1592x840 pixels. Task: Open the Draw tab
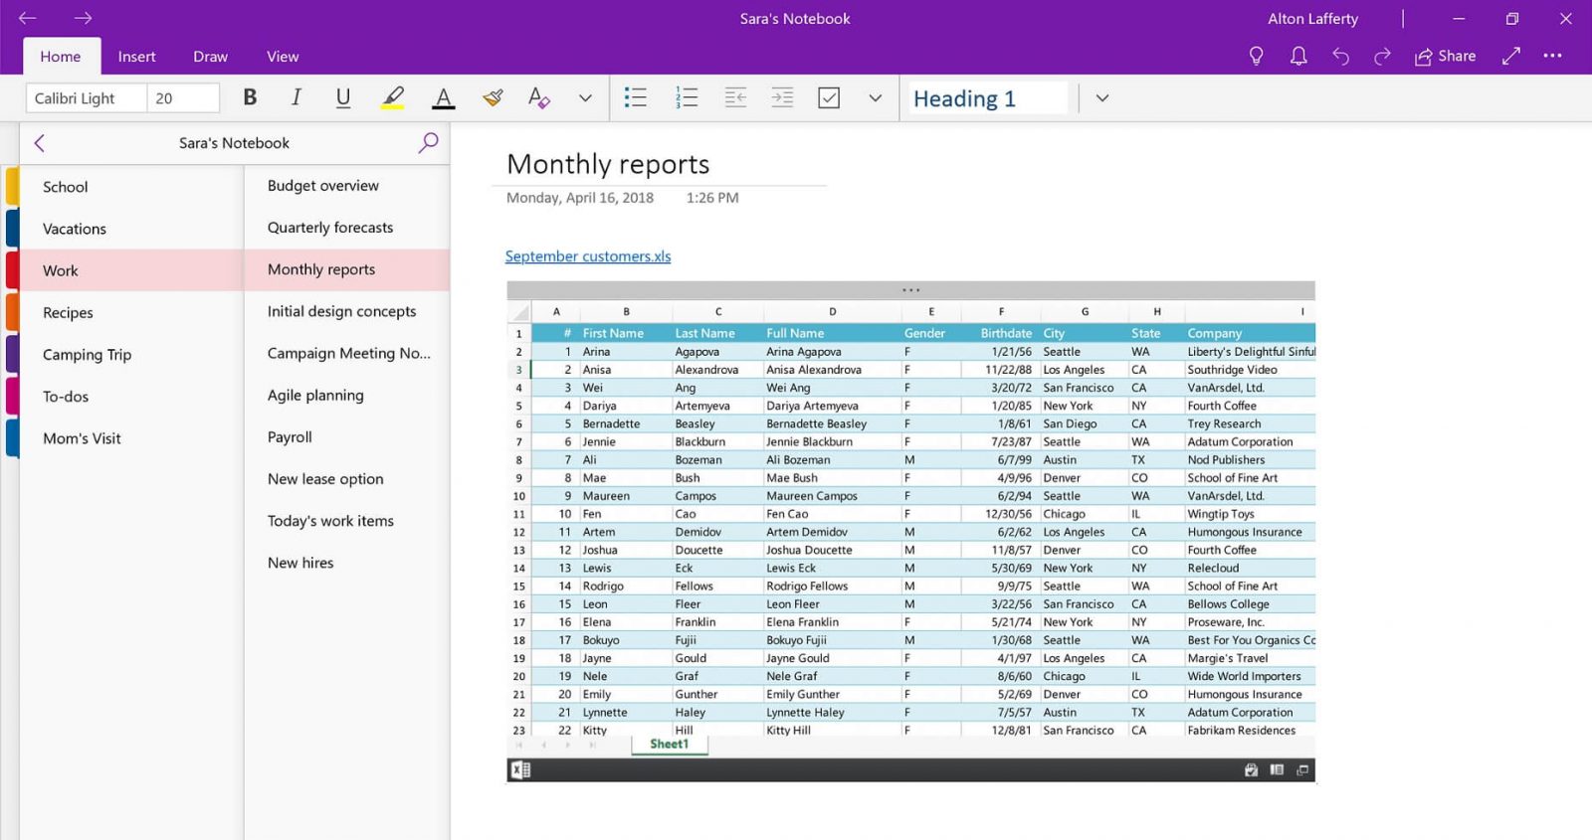coord(210,57)
